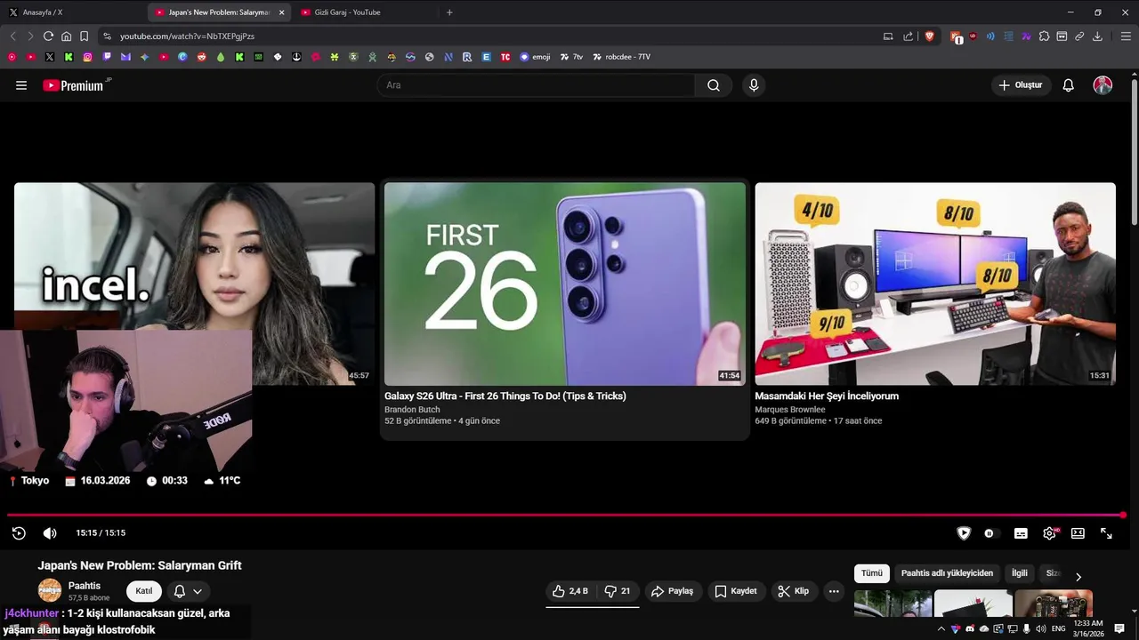Open browser downloads
1139x640 pixels.
[1097, 36]
